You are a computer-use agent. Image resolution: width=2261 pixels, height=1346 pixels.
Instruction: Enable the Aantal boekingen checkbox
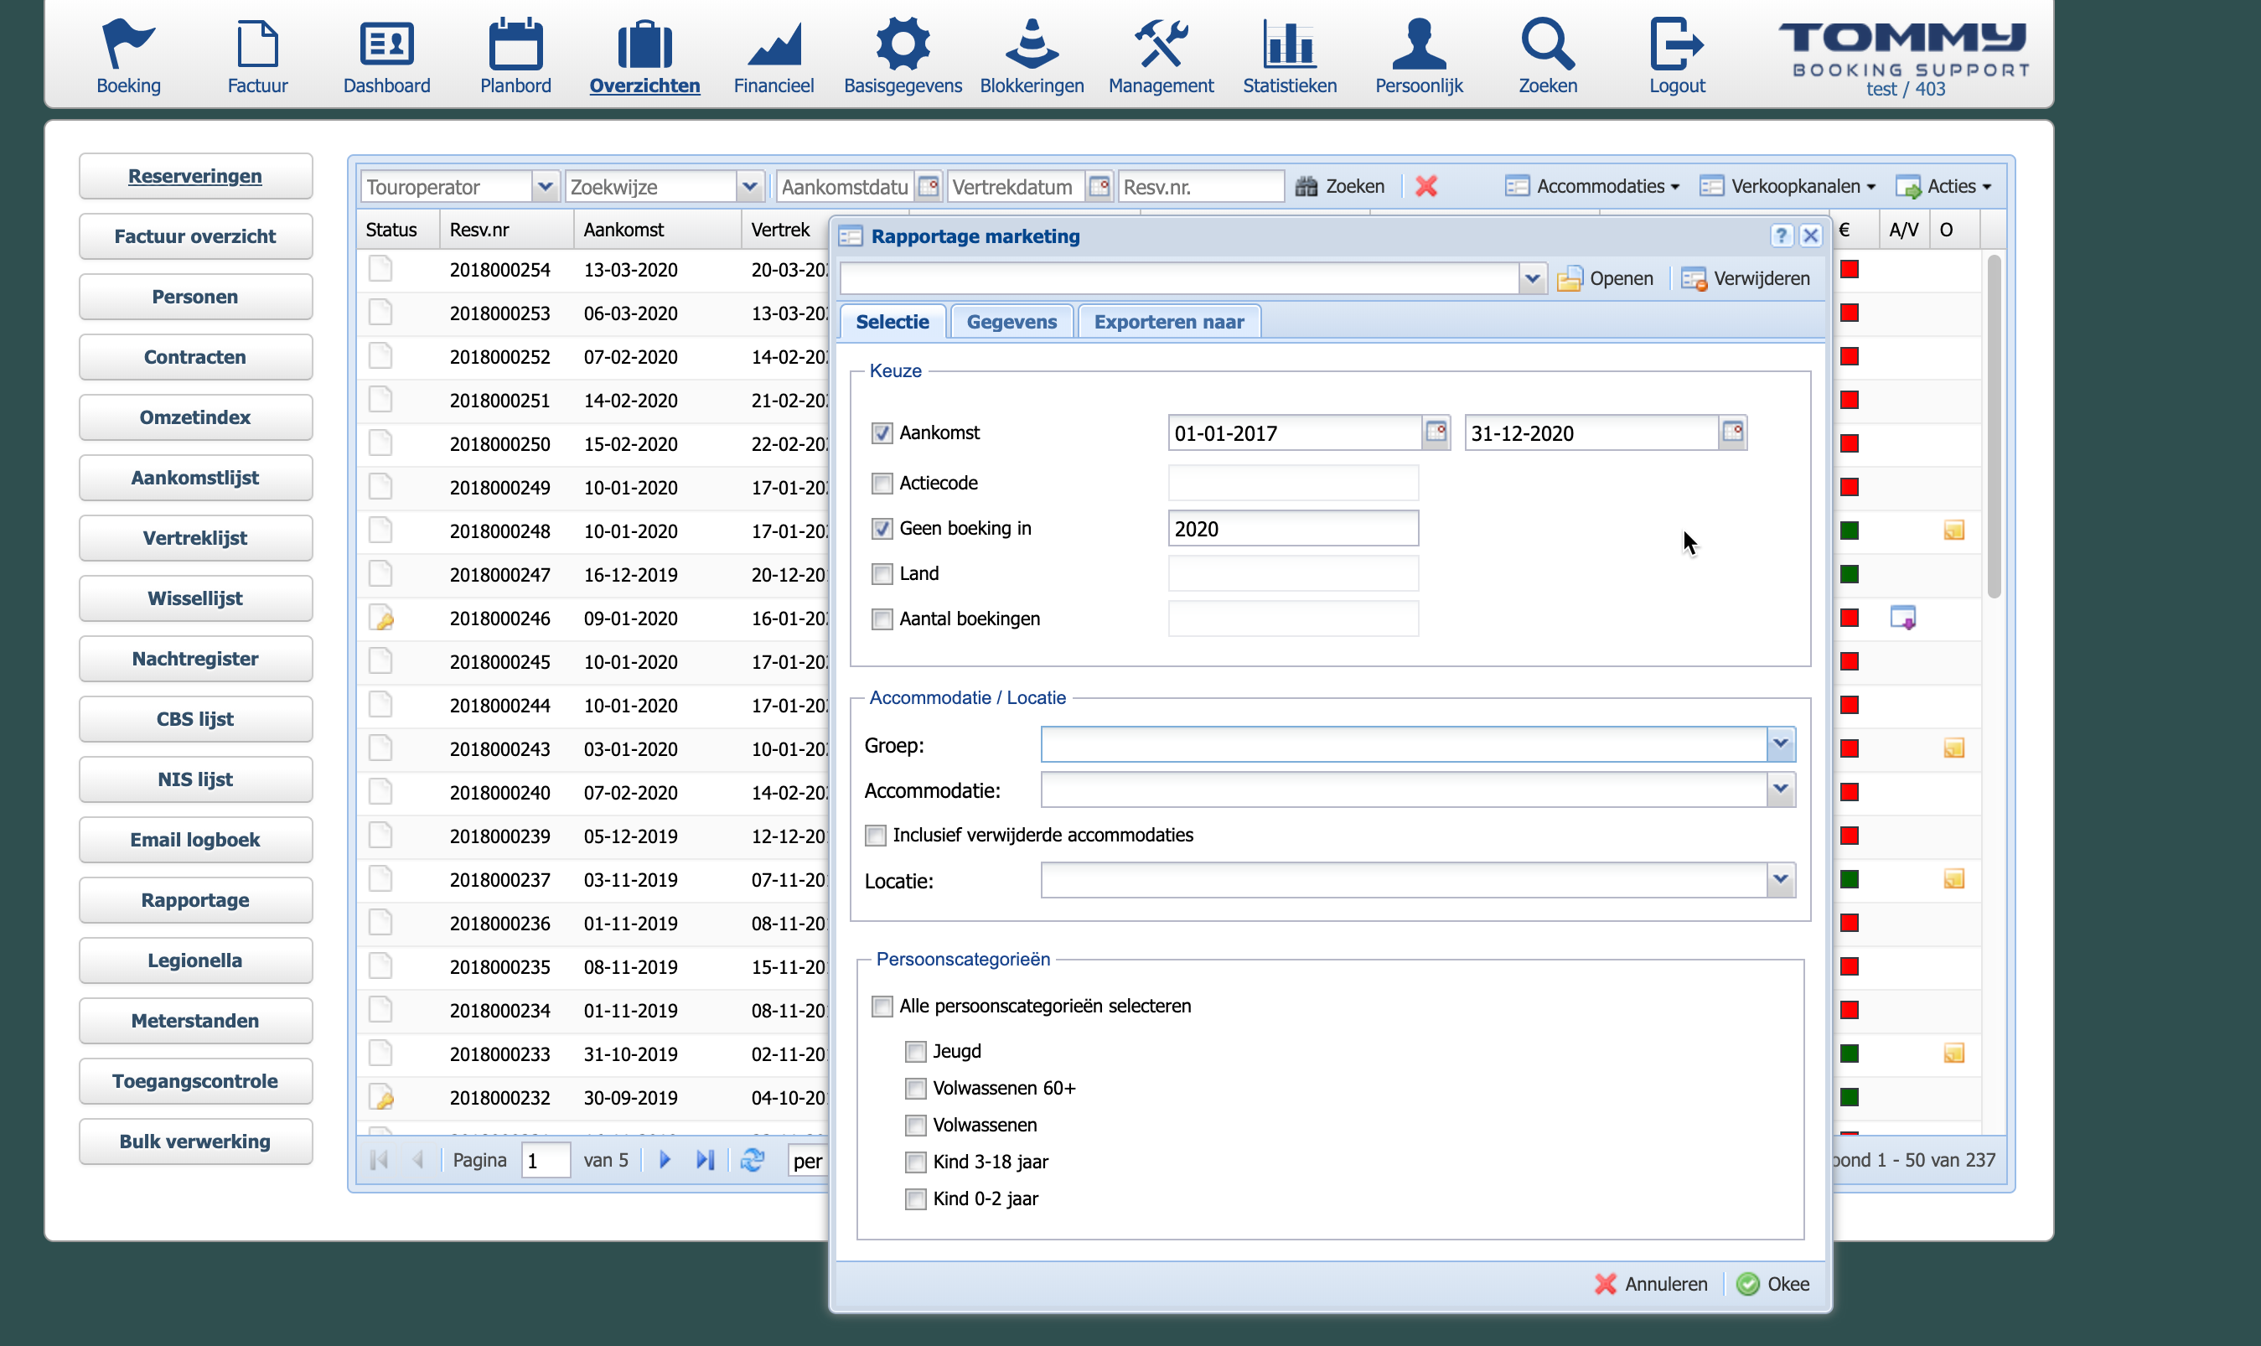882,619
